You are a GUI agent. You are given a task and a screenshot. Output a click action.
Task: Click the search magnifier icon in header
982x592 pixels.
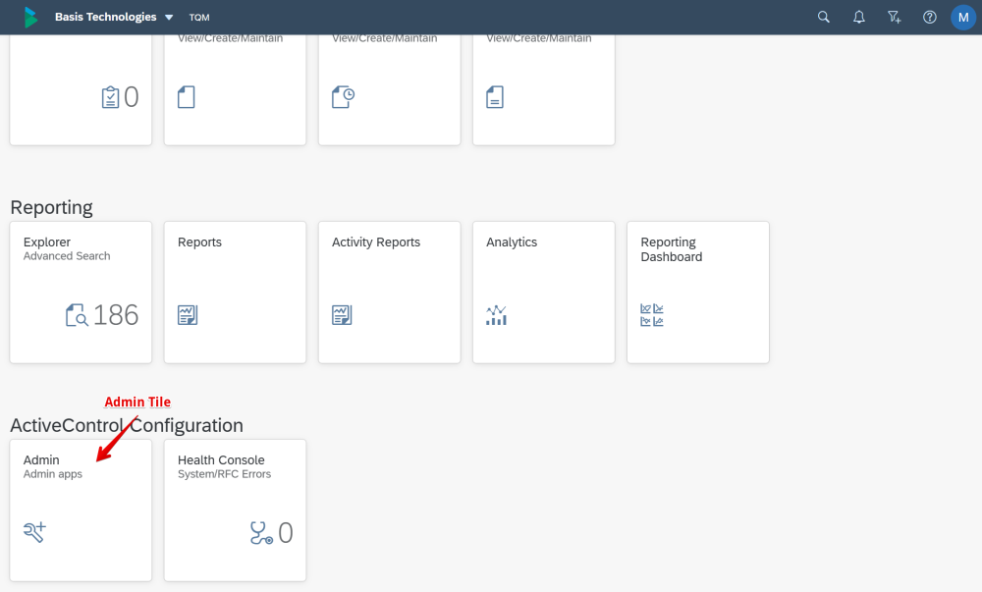click(824, 17)
